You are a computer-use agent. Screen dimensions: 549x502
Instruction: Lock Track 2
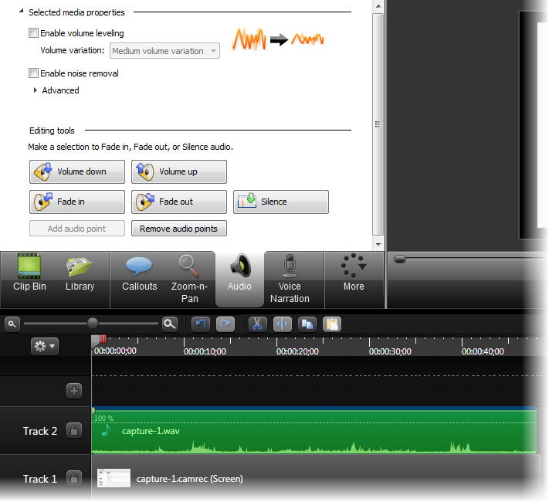click(x=74, y=430)
